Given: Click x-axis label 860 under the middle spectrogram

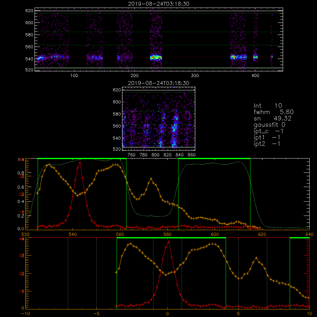Looking at the screenshot, I should [x=192, y=155].
